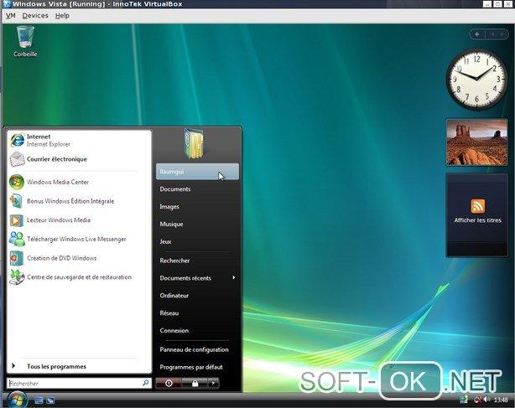Image resolution: width=515 pixels, height=408 pixels.
Task: Open the Création de DVD Windows icon
Action: point(17,258)
